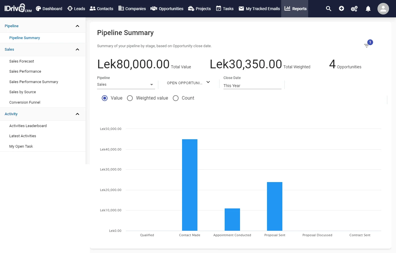Click the Lek50,000.00 axis value
The height and width of the screenshot is (253, 396).
[110, 129]
